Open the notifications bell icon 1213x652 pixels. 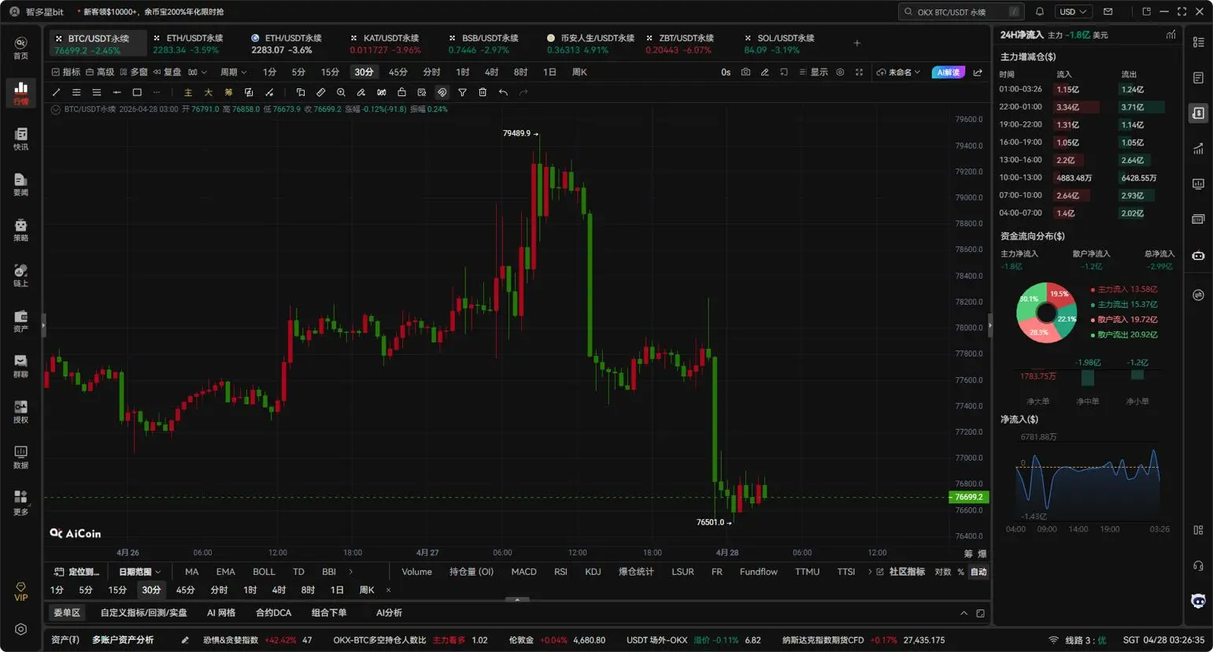(x=1040, y=12)
